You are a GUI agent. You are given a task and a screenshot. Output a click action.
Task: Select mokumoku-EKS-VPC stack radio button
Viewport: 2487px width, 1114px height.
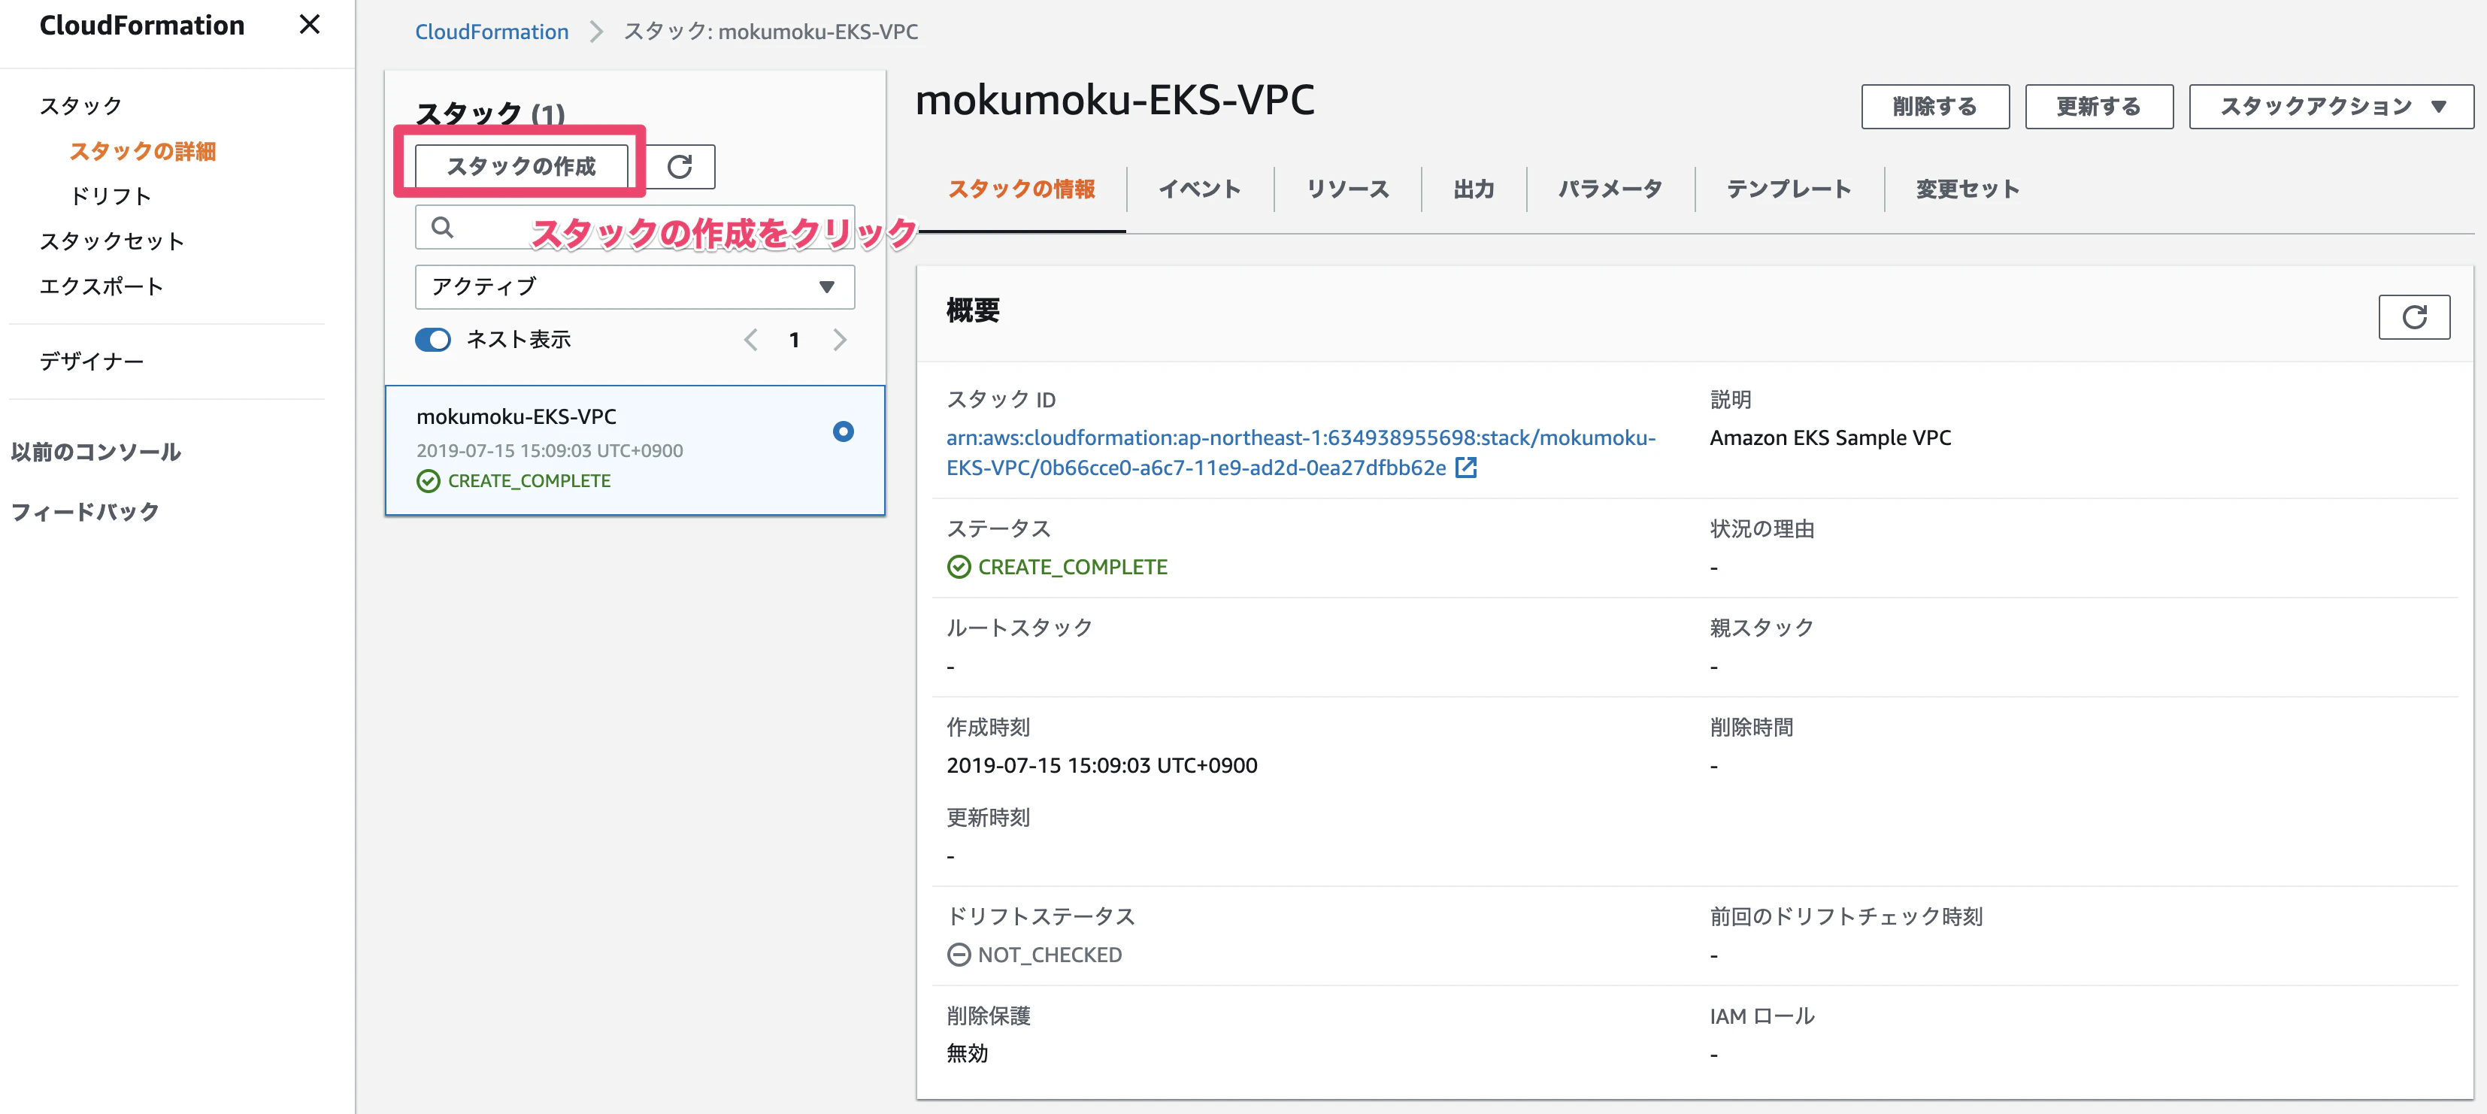pos(843,431)
